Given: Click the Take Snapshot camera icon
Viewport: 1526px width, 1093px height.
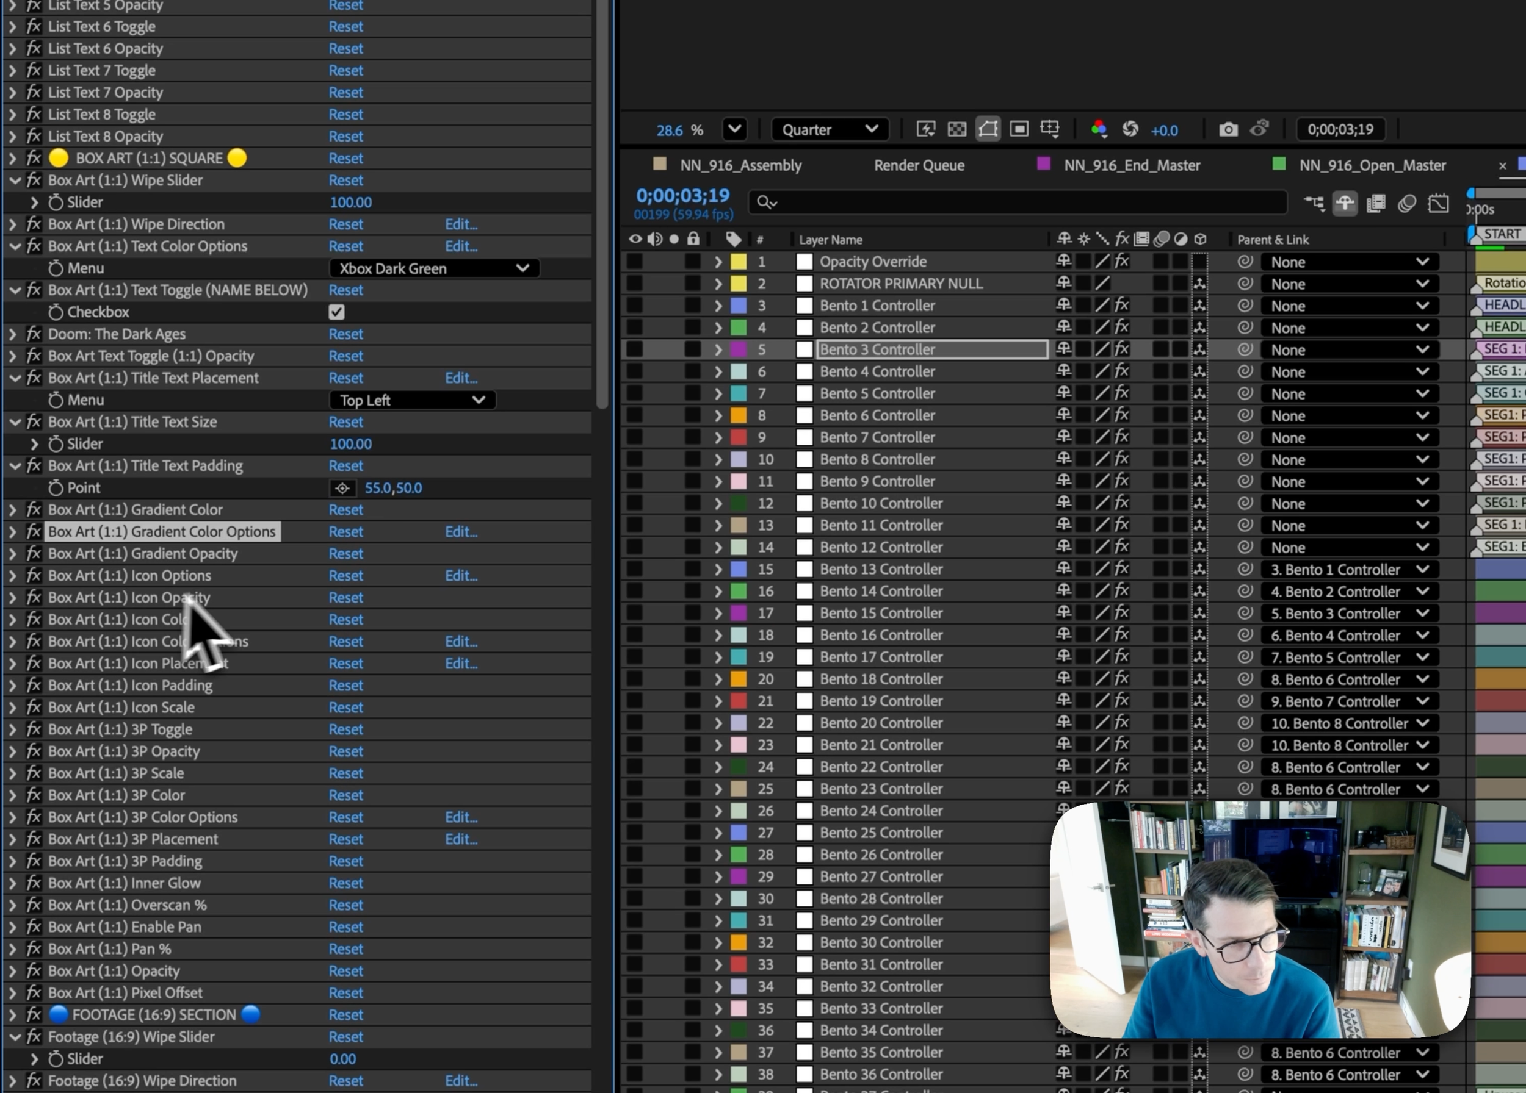Looking at the screenshot, I should click(x=1228, y=130).
